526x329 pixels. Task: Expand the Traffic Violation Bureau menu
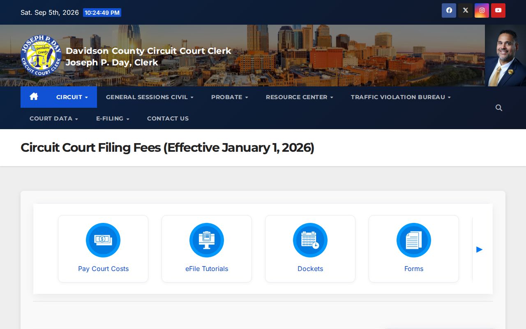(401, 97)
